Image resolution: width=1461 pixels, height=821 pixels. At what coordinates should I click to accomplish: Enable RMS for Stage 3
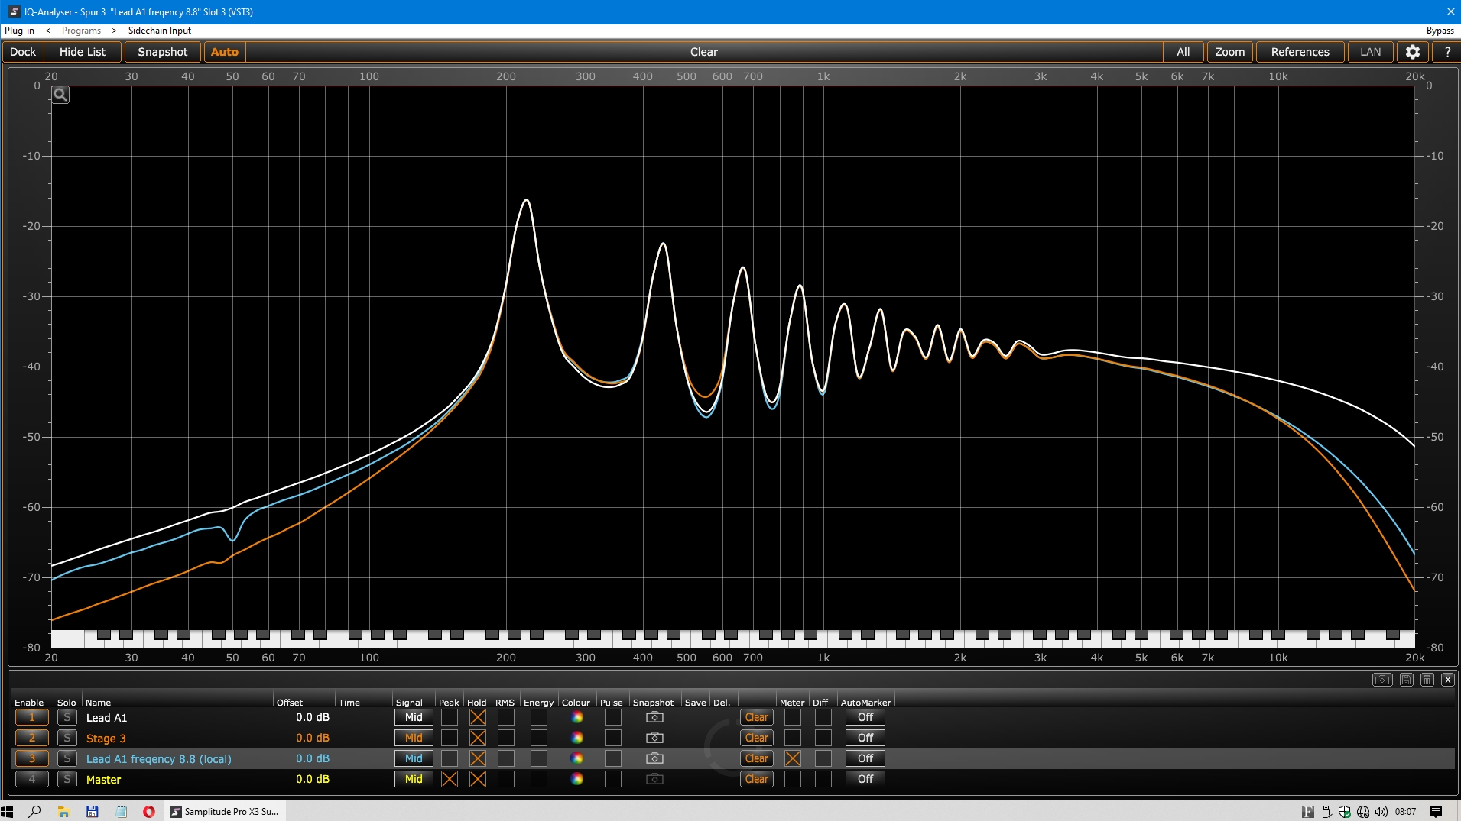pos(506,738)
